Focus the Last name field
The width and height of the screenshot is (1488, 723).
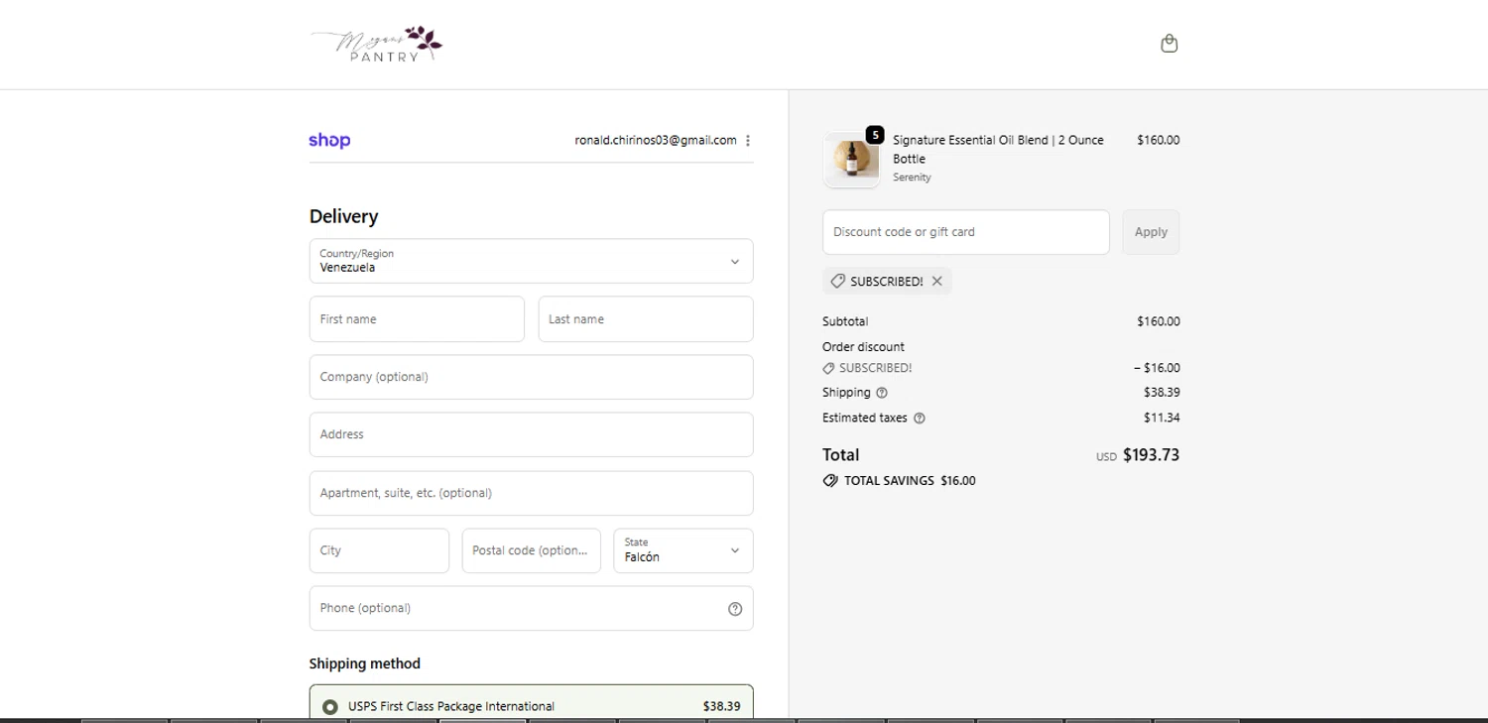pyautogui.click(x=646, y=319)
